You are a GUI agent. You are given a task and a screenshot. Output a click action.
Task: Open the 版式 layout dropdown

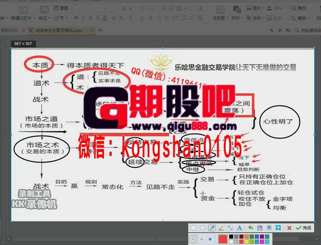click(44, 18)
